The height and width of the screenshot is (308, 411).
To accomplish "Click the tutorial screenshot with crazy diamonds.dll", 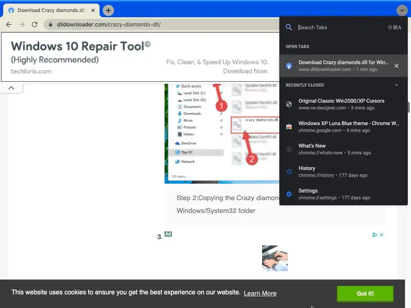I will 222,134.
